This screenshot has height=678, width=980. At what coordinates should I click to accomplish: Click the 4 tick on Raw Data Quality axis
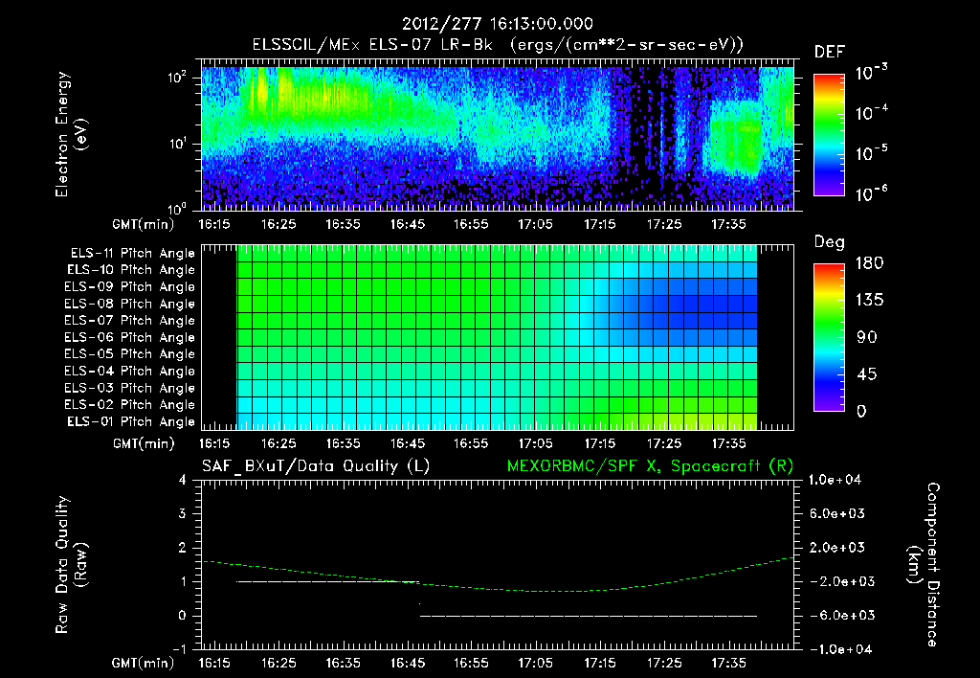[183, 481]
